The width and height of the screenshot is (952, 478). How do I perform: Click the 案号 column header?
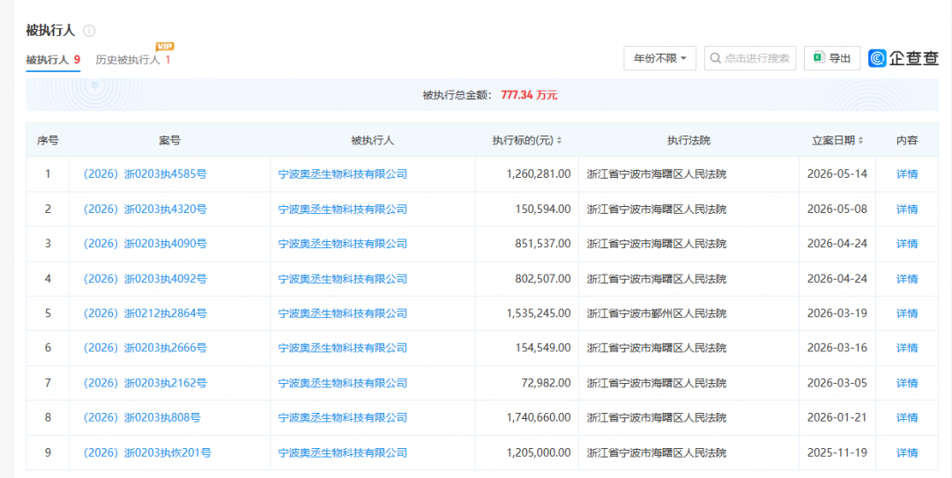[169, 141]
